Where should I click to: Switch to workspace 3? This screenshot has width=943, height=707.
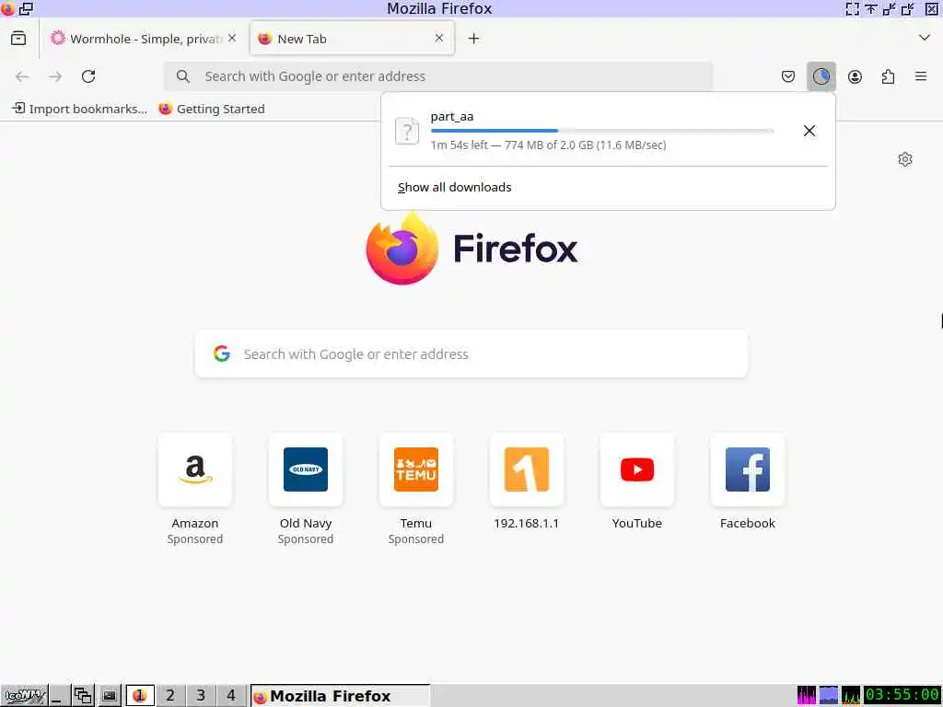(201, 696)
